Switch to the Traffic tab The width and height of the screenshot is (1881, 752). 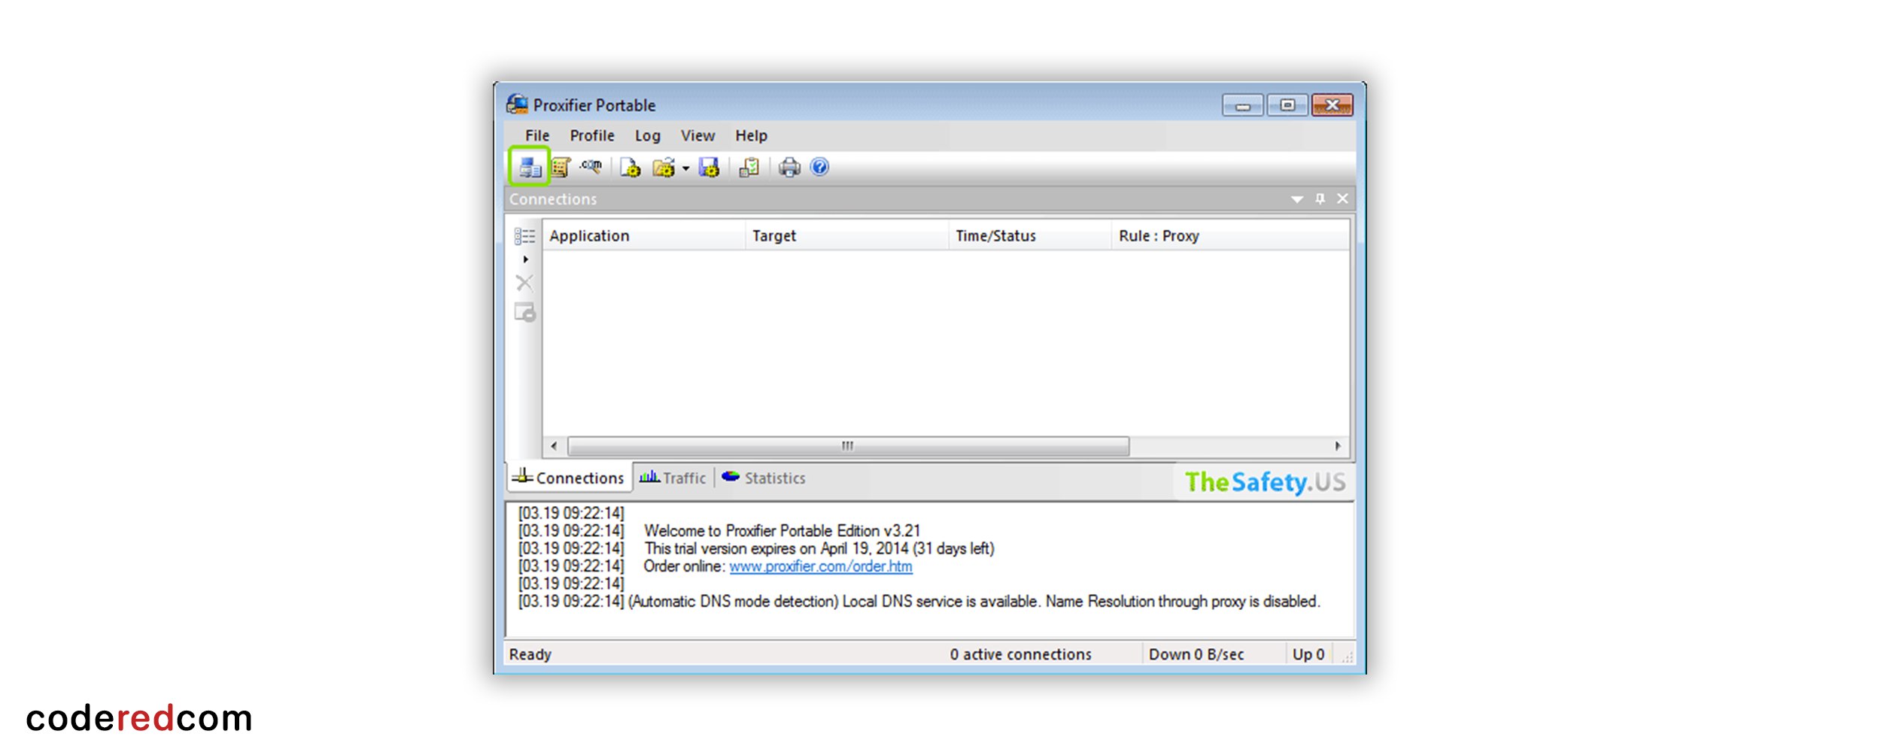(673, 478)
